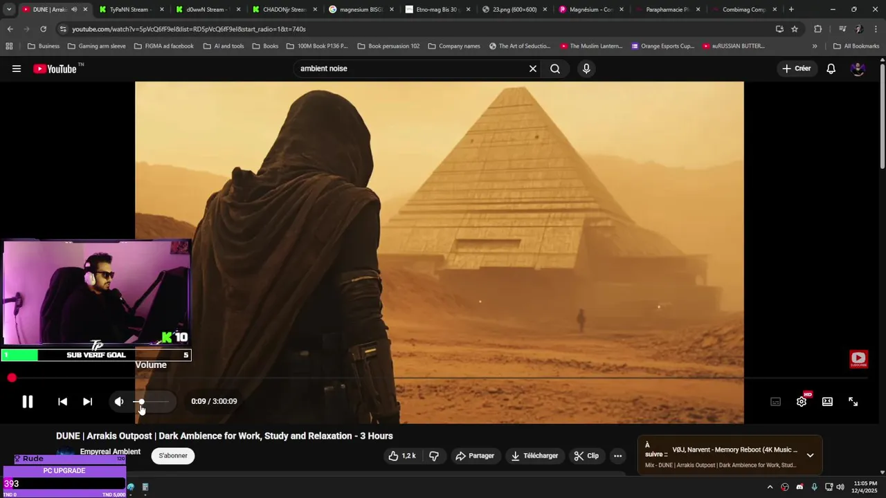This screenshot has height=498, width=886.
Task: Switch to the Magnésium - Cor tab
Action: point(590,10)
